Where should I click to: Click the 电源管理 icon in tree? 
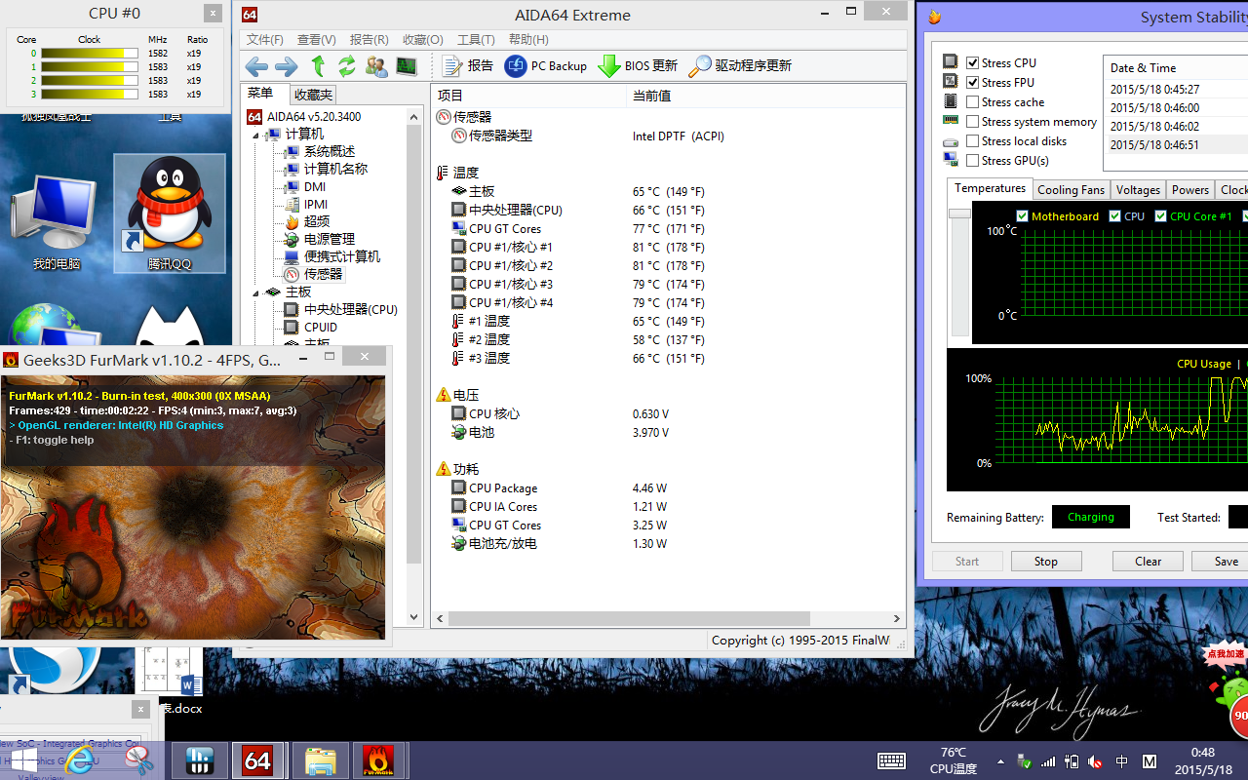click(x=291, y=239)
